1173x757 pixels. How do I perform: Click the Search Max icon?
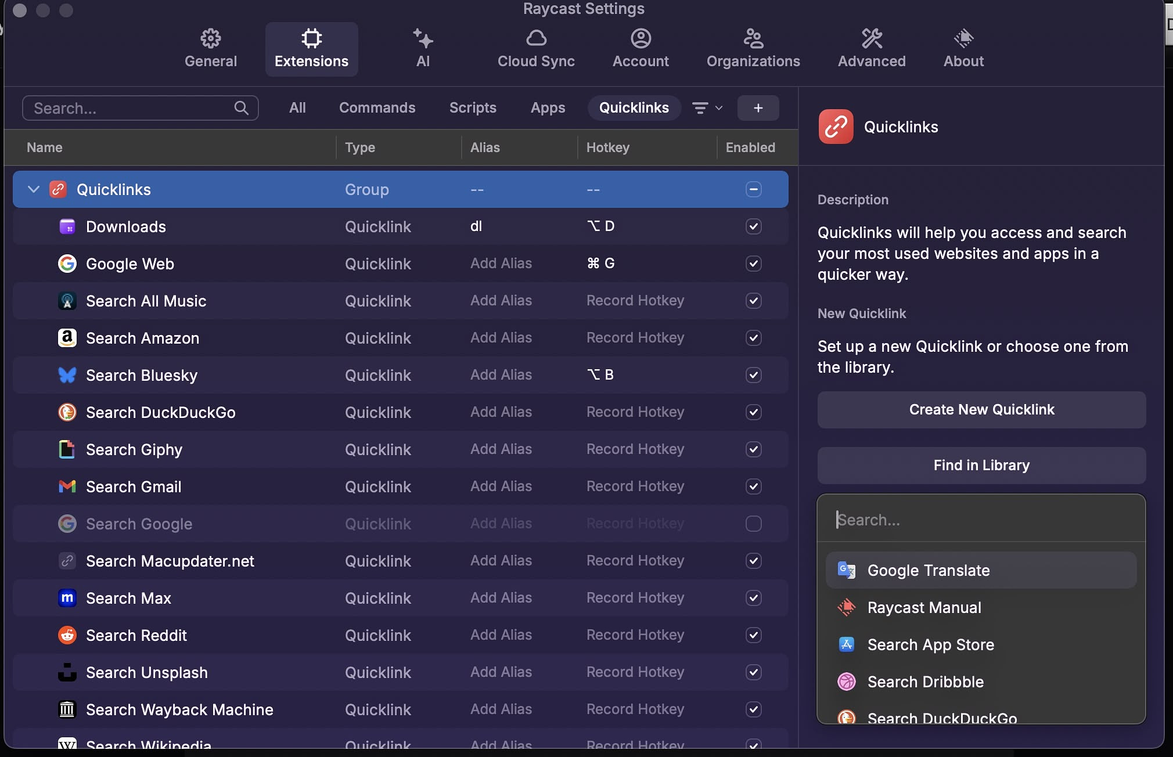coord(67,598)
